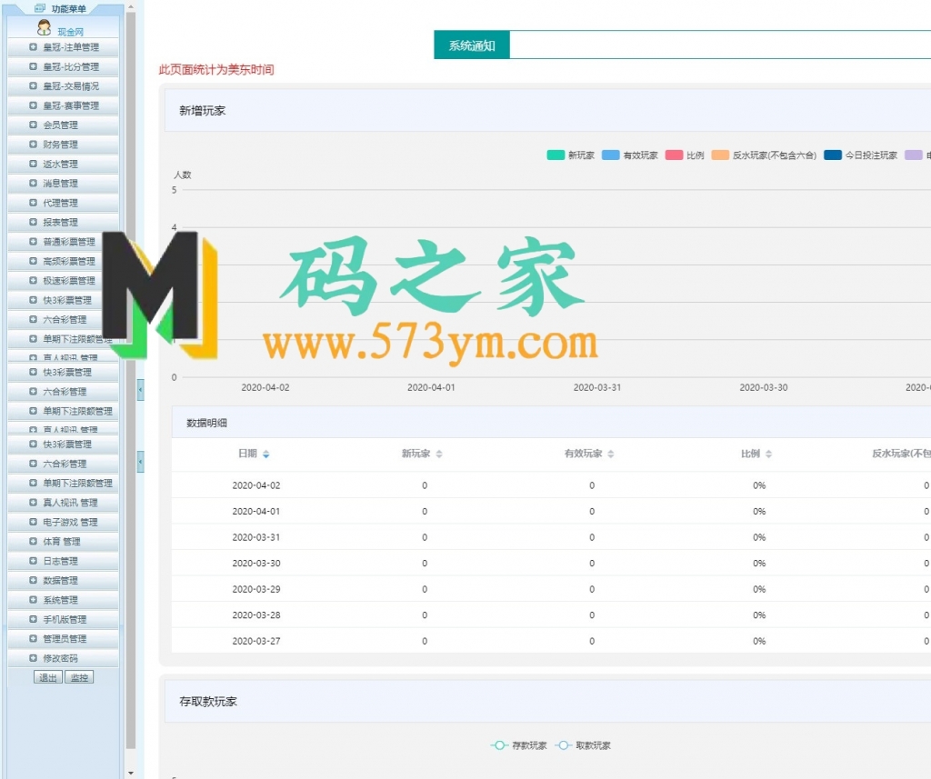Click the plus icon beside 代理管理
The width and height of the screenshot is (931, 779).
[34, 203]
